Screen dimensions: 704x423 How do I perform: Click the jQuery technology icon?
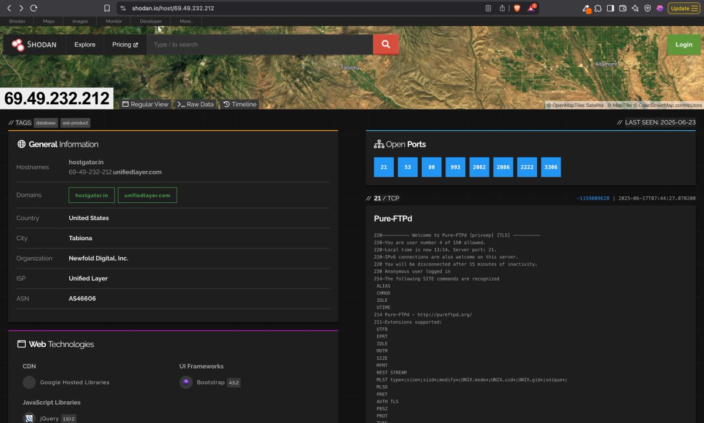(29, 418)
